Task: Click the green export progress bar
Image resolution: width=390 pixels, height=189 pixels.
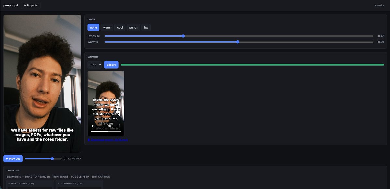Action: 252,65
